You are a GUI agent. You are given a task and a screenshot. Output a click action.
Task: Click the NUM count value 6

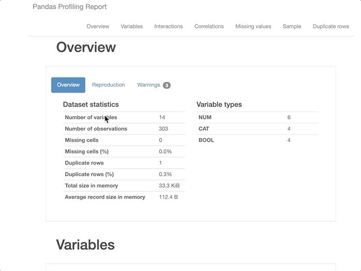pos(289,117)
